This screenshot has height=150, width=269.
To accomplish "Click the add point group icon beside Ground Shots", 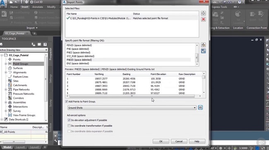I will [x=200, y=108].
